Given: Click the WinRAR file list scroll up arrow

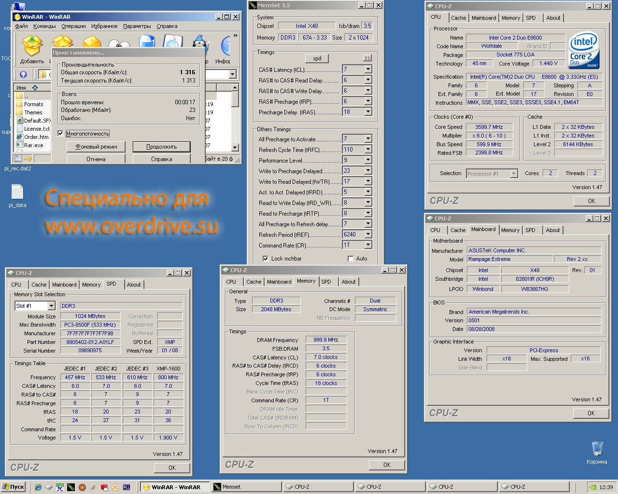Looking at the screenshot, I should [x=235, y=87].
